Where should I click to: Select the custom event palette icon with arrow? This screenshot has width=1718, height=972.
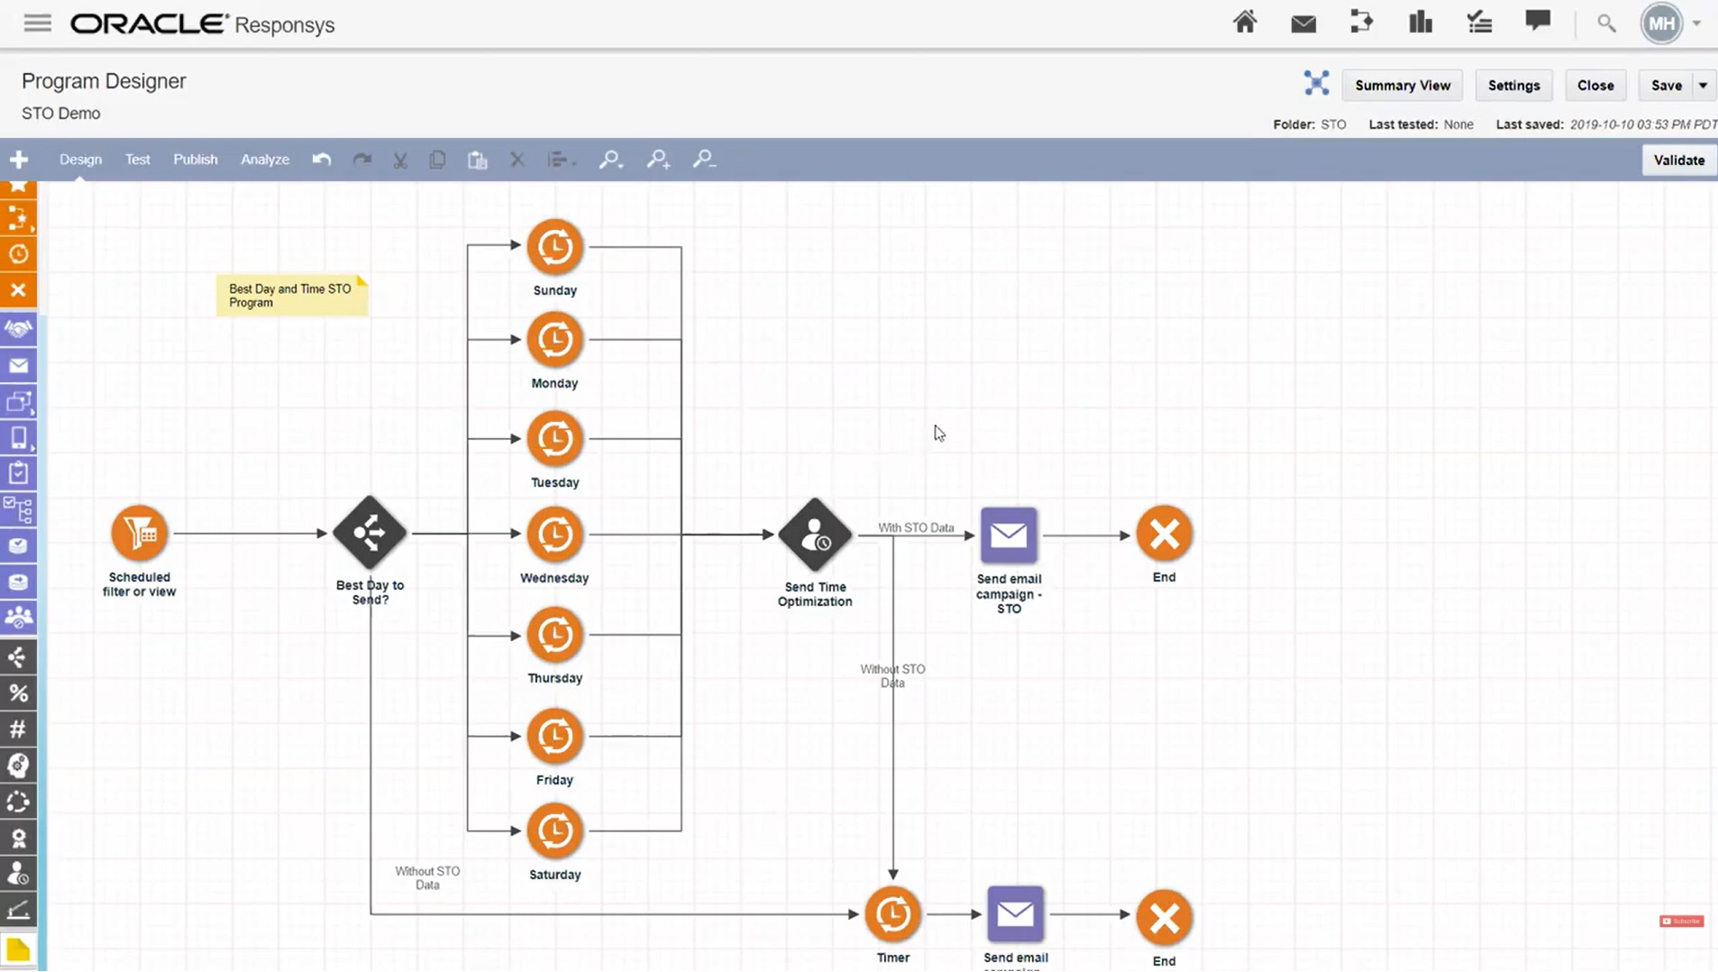pos(18,218)
